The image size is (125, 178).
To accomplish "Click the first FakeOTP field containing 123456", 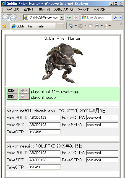I will pyautogui.click(x=45, y=132).
